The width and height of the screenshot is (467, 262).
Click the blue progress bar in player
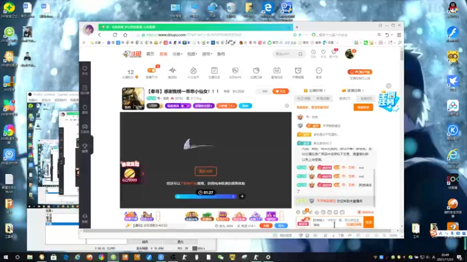pos(205,196)
